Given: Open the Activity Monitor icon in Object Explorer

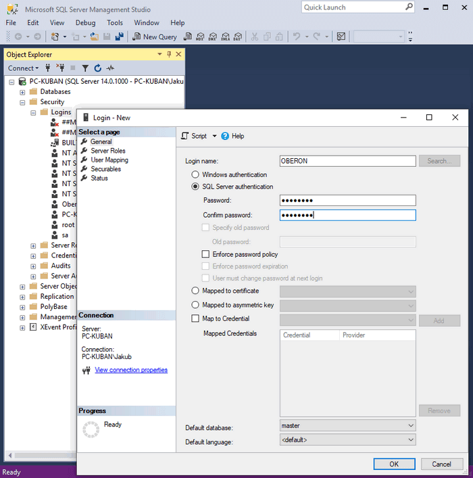Looking at the screenshot, I should [x=111, y=68].
